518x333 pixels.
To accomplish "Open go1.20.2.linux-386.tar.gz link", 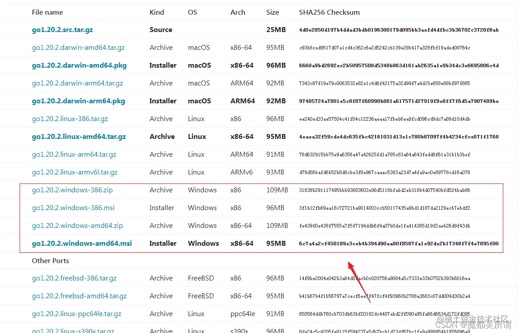I will (70, 119).
